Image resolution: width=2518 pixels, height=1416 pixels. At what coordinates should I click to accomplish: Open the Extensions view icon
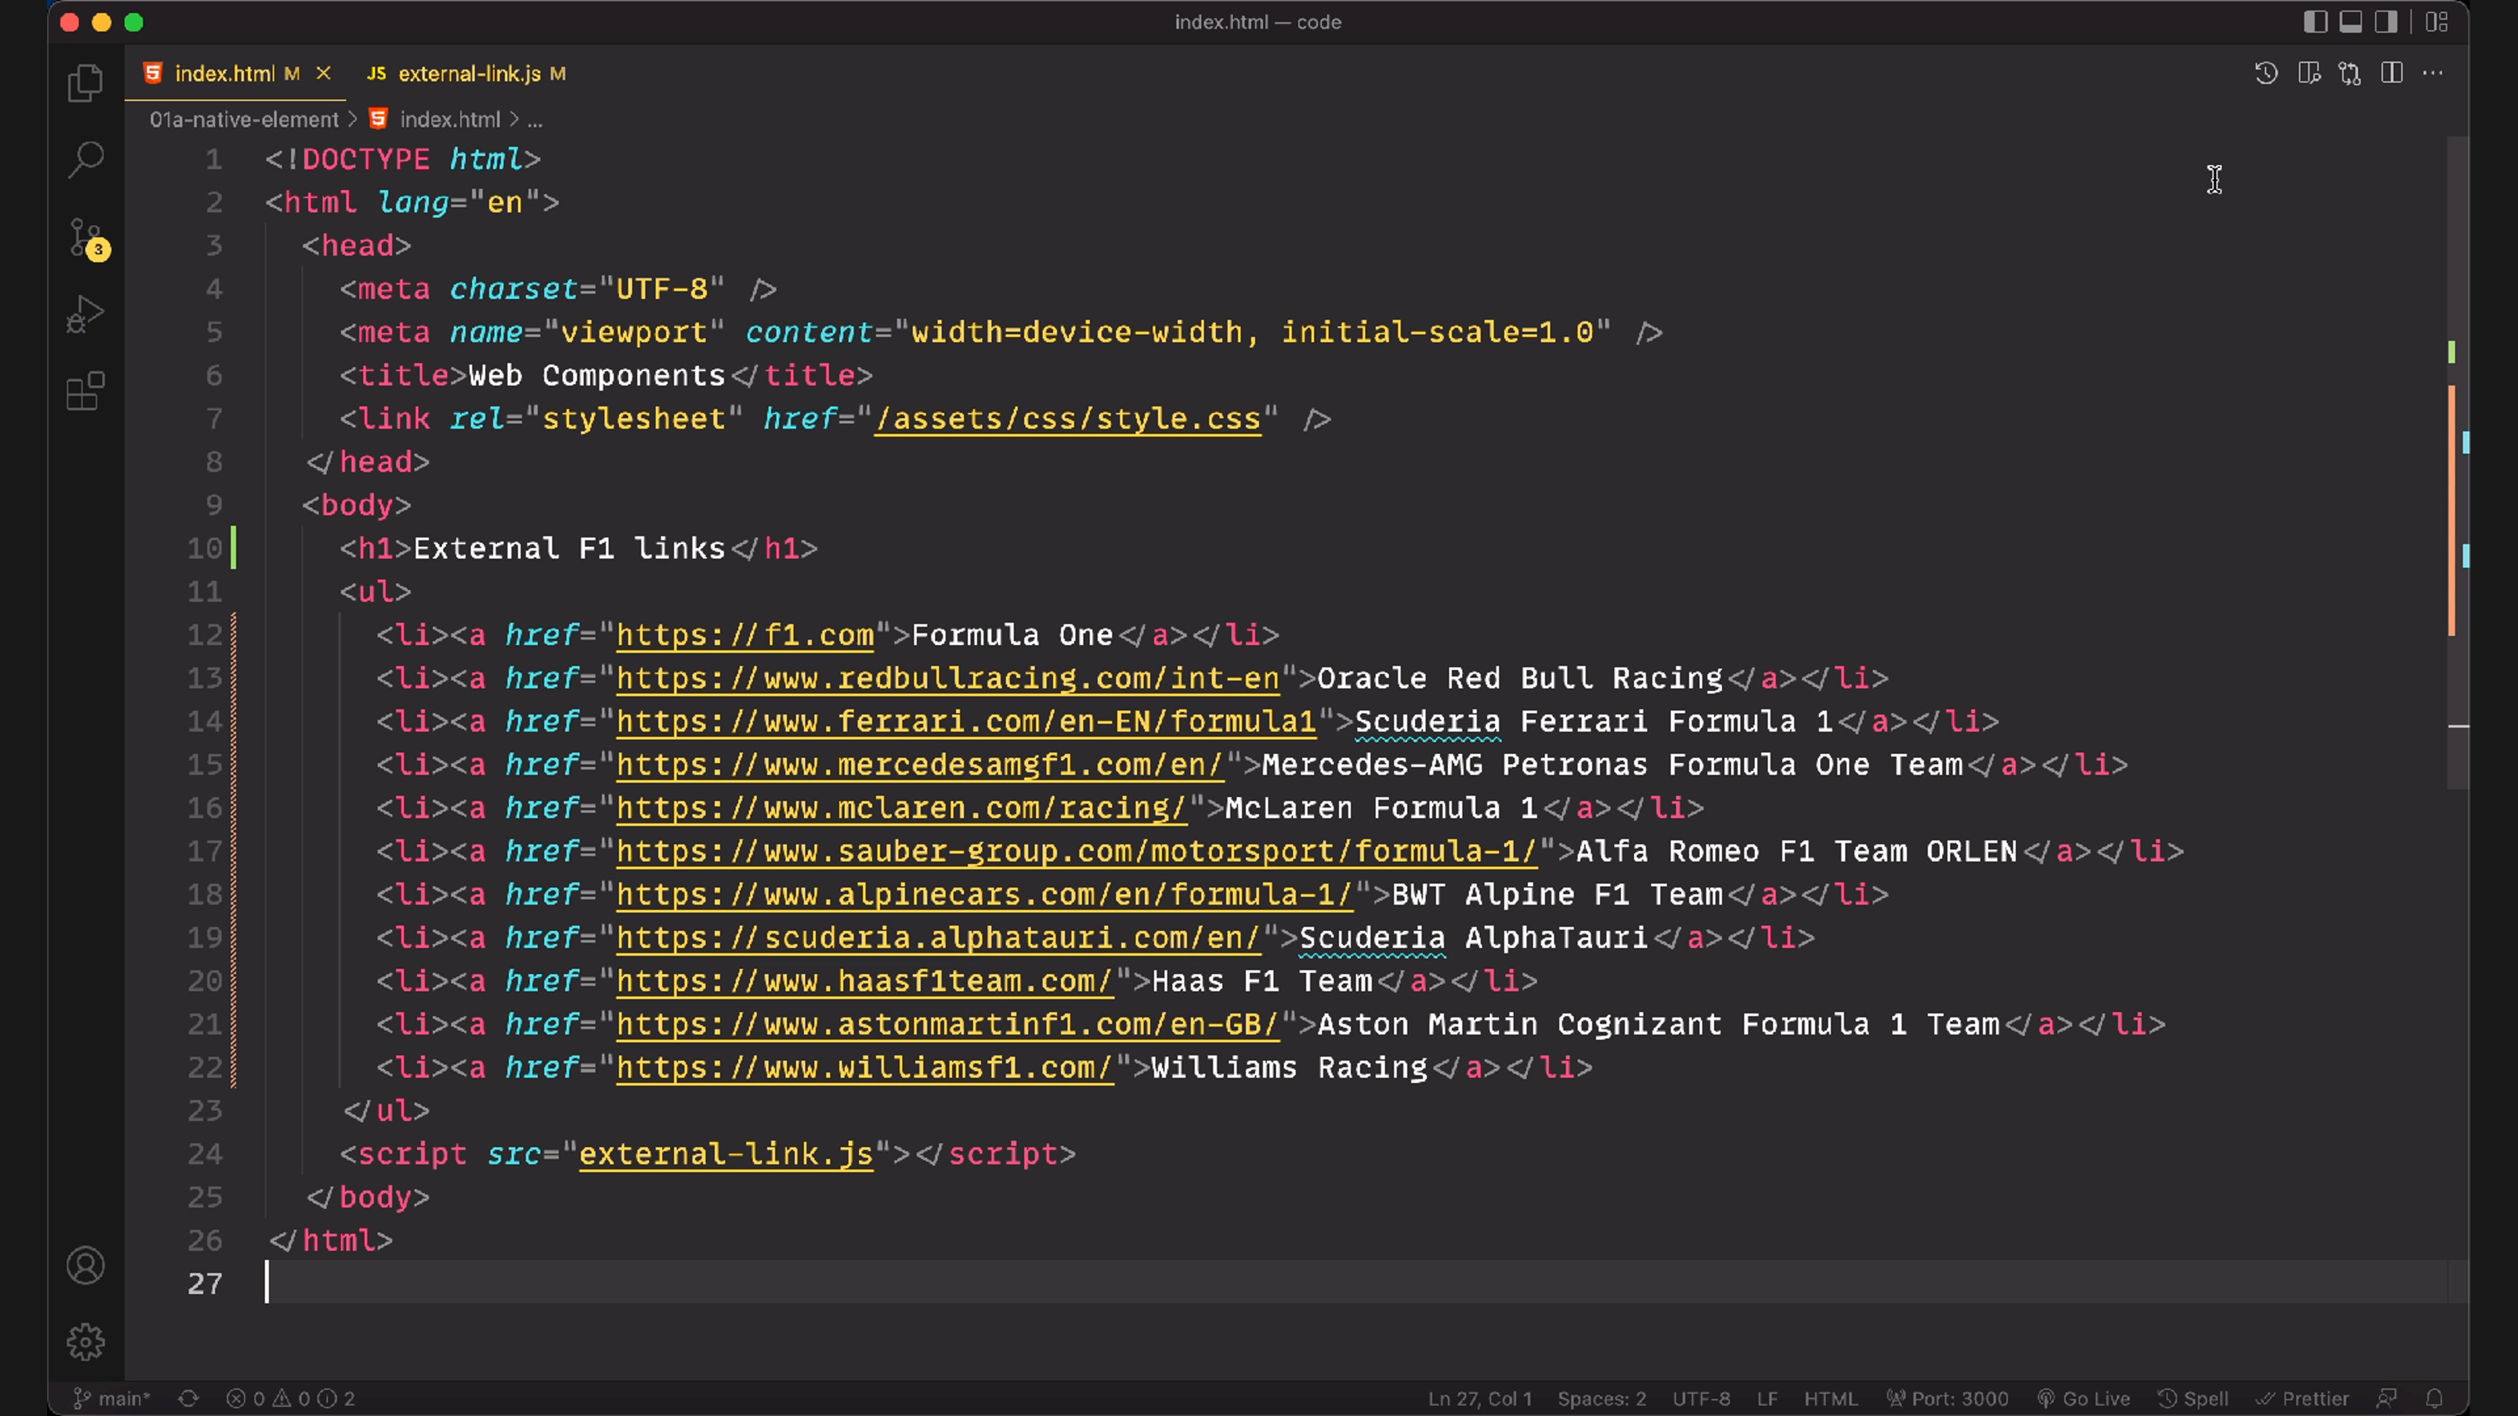85,391
